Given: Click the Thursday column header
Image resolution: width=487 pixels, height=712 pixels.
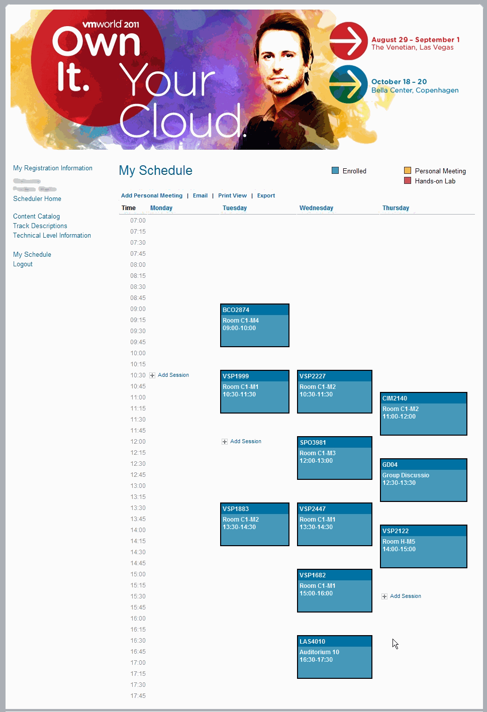Looking at the screenshot, I should point(396,208).
